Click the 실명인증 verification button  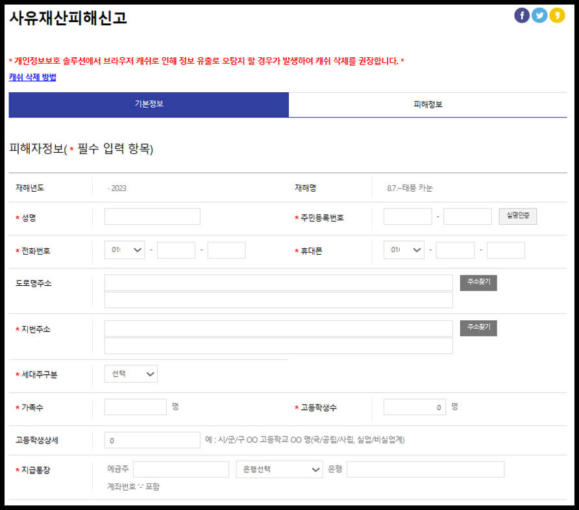pyautogui.click(x=517, y=216)
